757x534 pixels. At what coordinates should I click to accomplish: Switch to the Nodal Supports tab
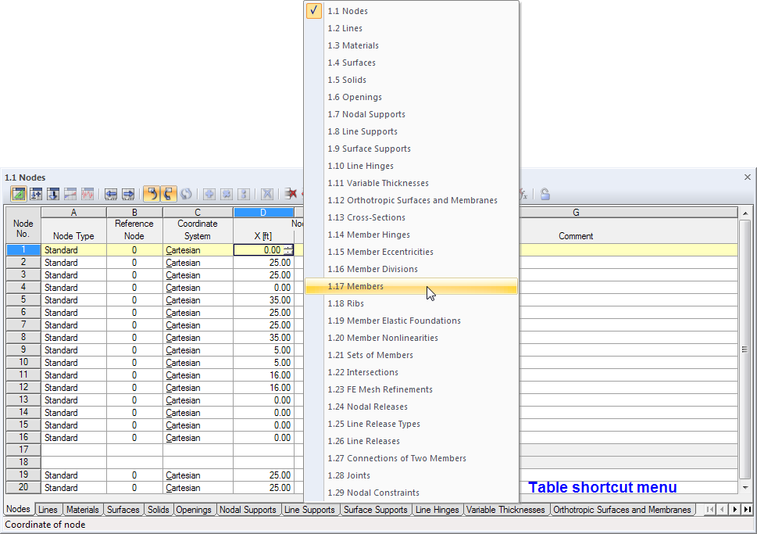pyautogui.click(x=248, y=509)
